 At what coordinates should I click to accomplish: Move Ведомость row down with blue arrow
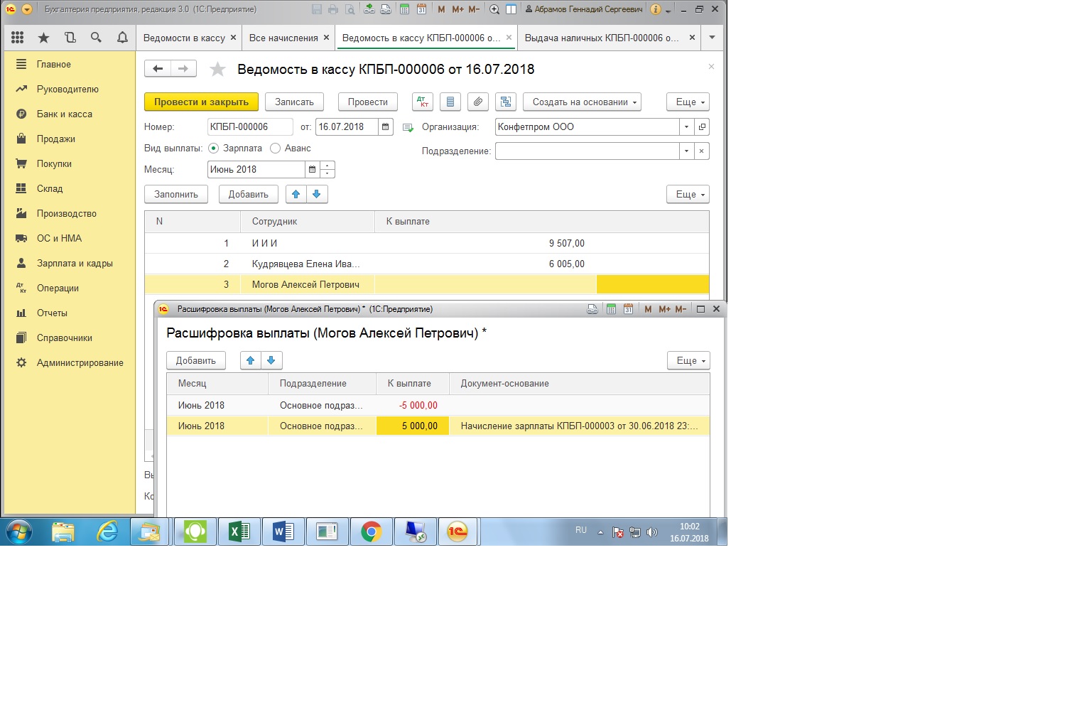pyautogui.click(x=317, y=194)
